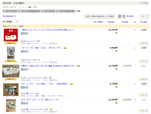Click medal icon beside seller fkoktcg
Screen dimensions: 151x114
coord(39,60)
